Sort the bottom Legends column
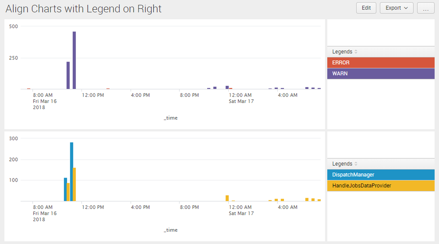 pyautogui.click(x=356, y=164)
